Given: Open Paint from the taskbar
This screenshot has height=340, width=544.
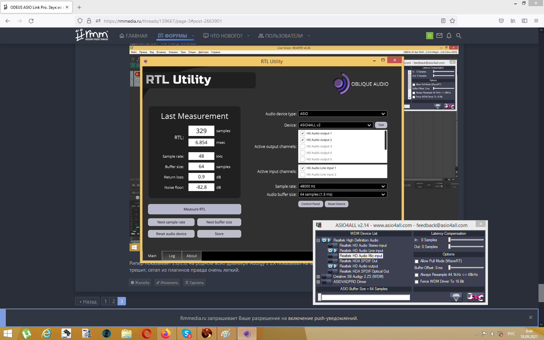Looking at the screenshot, I should click(226, 333).
